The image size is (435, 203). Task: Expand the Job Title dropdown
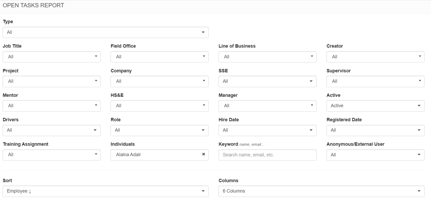(x=51, y=57)
